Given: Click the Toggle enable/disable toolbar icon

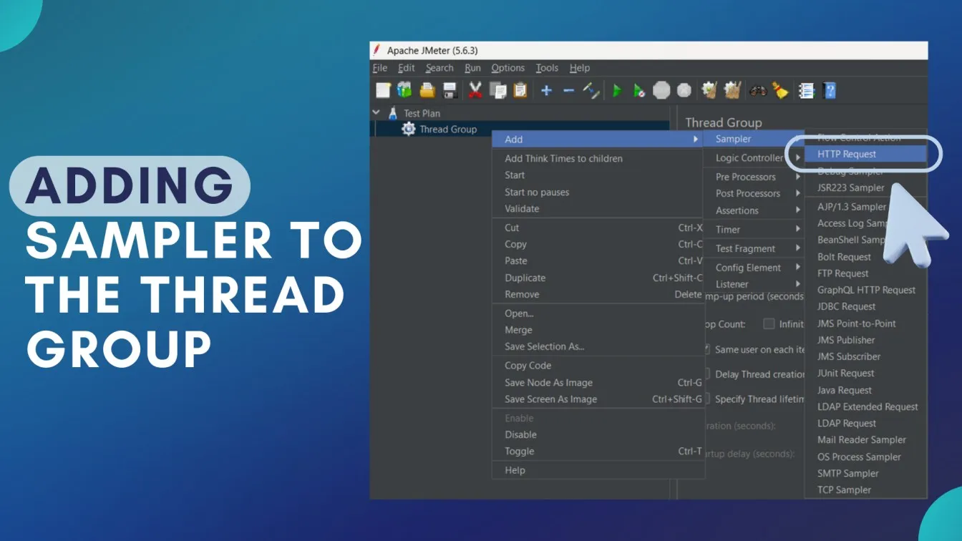Looking at the screenshot, I should tap(591, 90).
